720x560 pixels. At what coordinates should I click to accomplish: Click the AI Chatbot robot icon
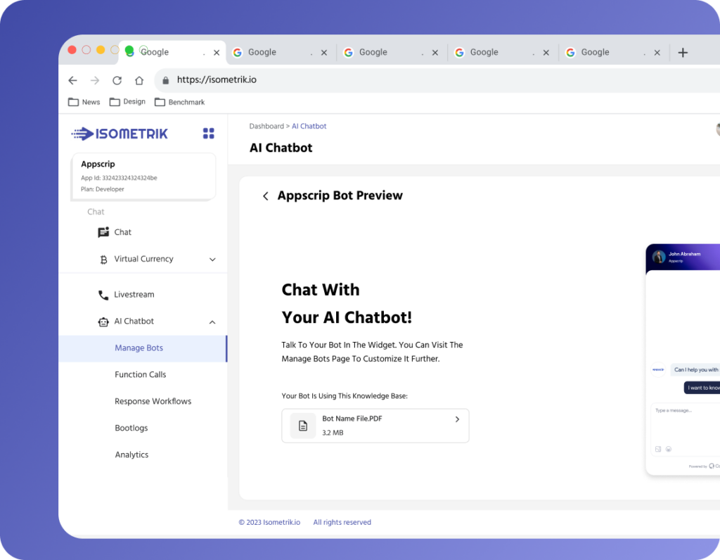pos(103,322)
